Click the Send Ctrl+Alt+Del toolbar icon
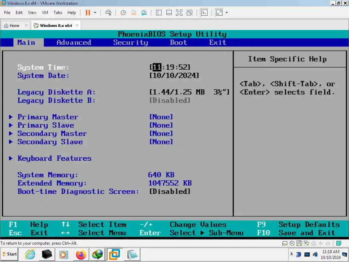This screenshot has width=349, height=262. [x=108, y=13]
